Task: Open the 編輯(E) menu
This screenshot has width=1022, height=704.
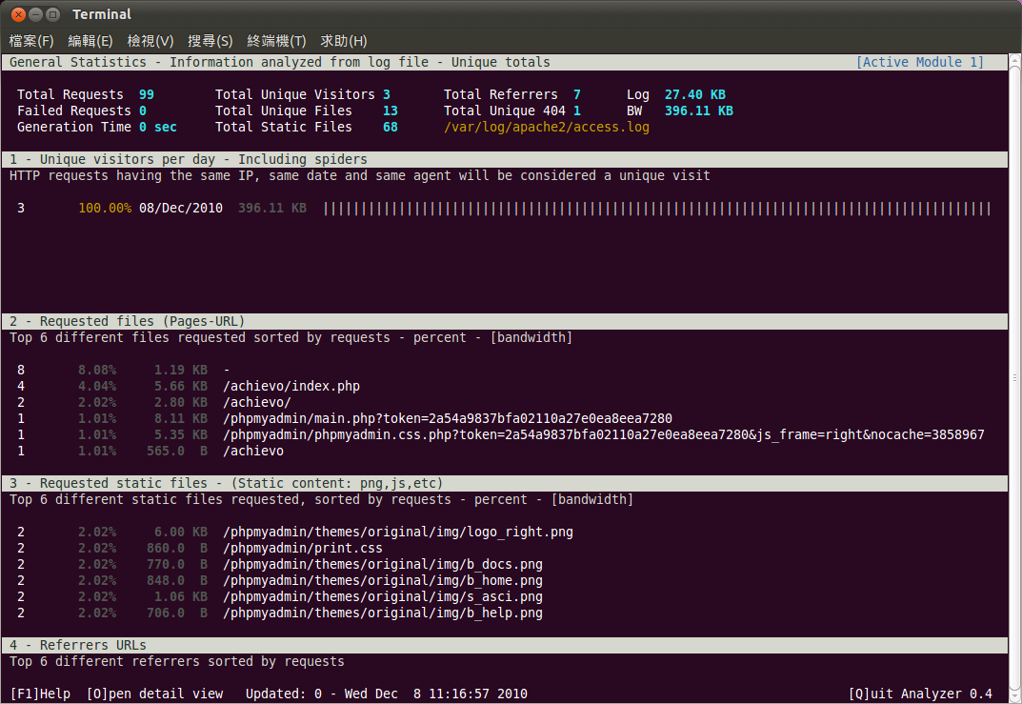Action: pyautogui.click(x=90, y=41)
